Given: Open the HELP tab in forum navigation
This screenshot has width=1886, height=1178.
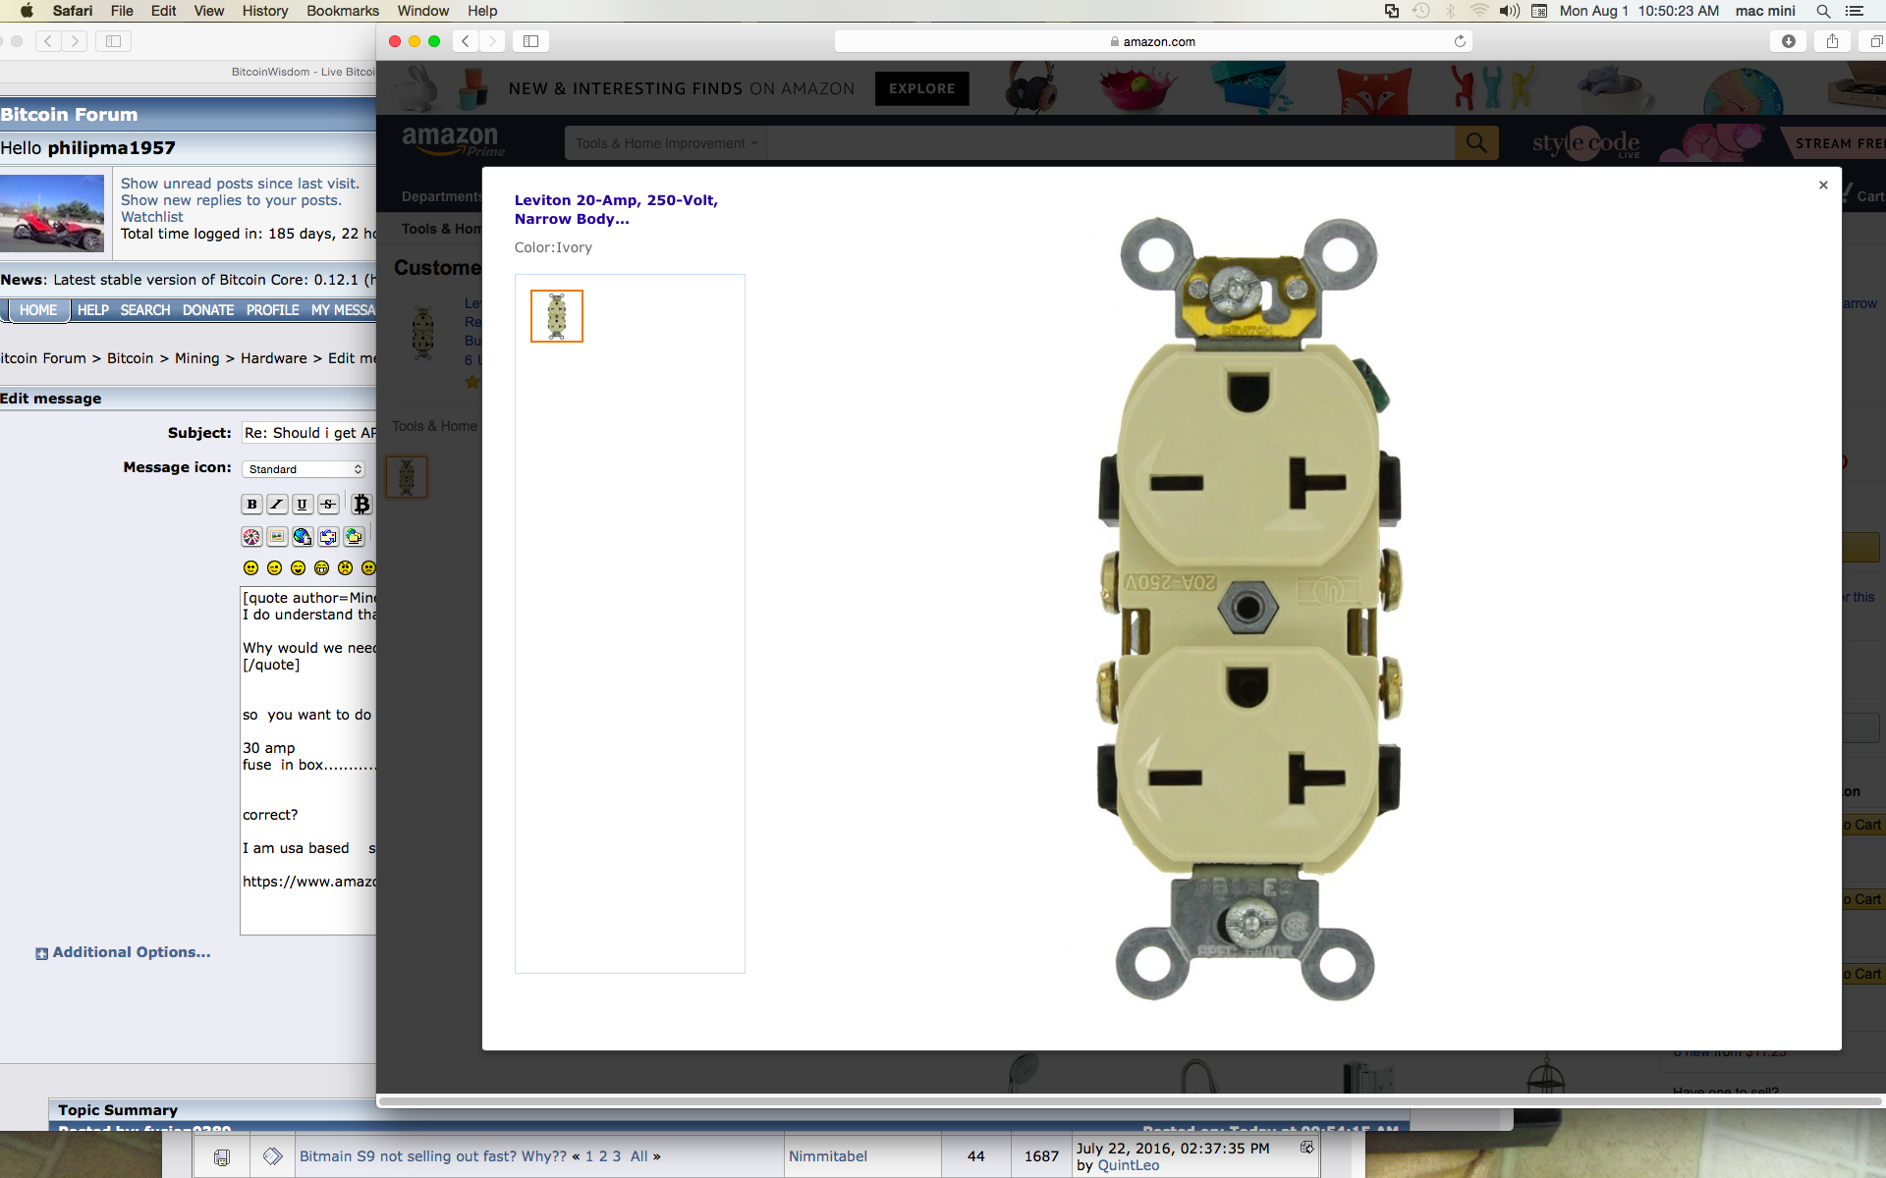Looking at the screenshot, I should click(93, 310).
